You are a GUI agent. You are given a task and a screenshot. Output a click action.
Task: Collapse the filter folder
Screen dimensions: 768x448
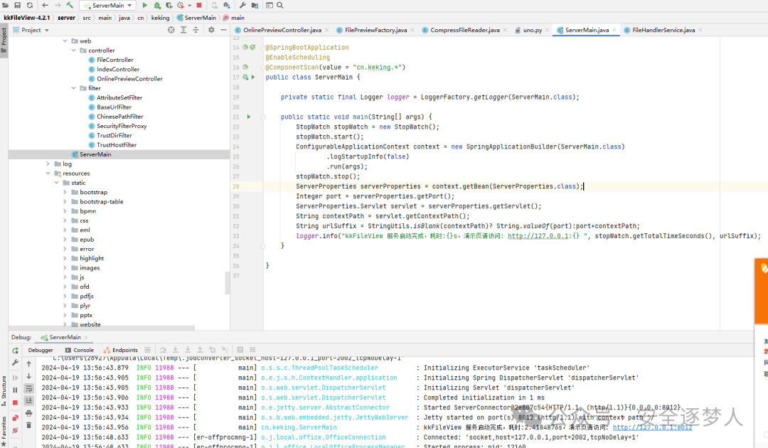tap(73, 88)
